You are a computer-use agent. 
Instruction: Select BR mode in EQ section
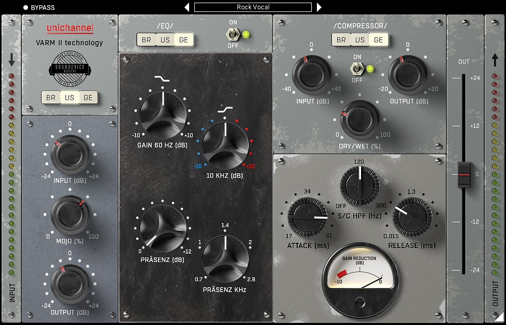147,40
